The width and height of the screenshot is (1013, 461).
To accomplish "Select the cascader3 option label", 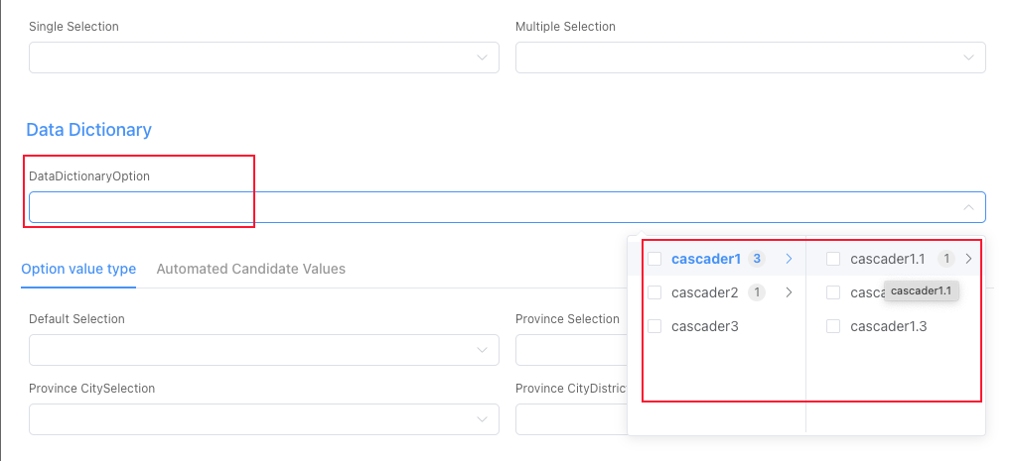I will click(x=705, y=326).
